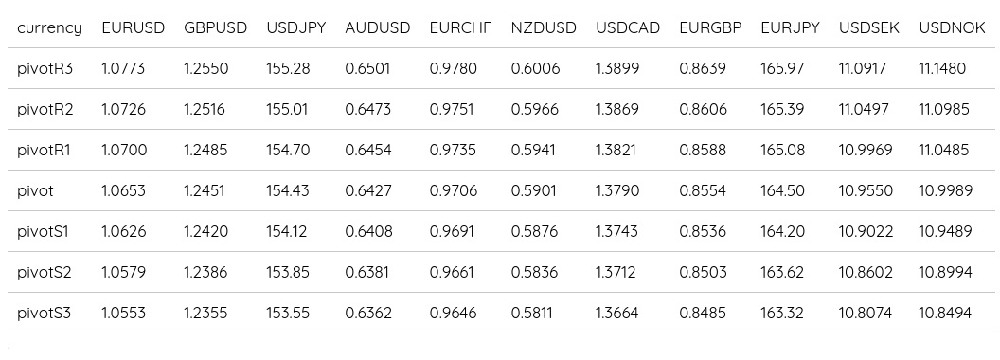
Task: Select USDJPY pivot value 154.43
Action: click(x=288, y=190)
